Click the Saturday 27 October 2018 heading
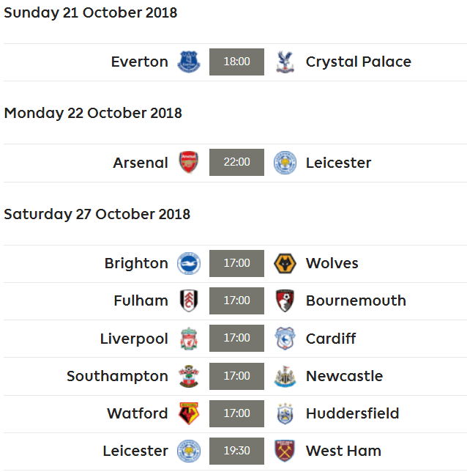The image size is (467, 472). (x=97, y=214)
